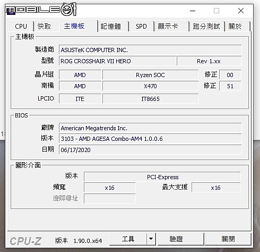The width and height of the screenshot is (260, 252).
Task: Click the version 1.90.0.x64 text
Action: [x=88, y=241]
